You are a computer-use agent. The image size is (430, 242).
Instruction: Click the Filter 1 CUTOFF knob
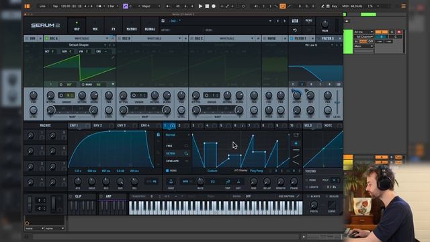point(297,95)
